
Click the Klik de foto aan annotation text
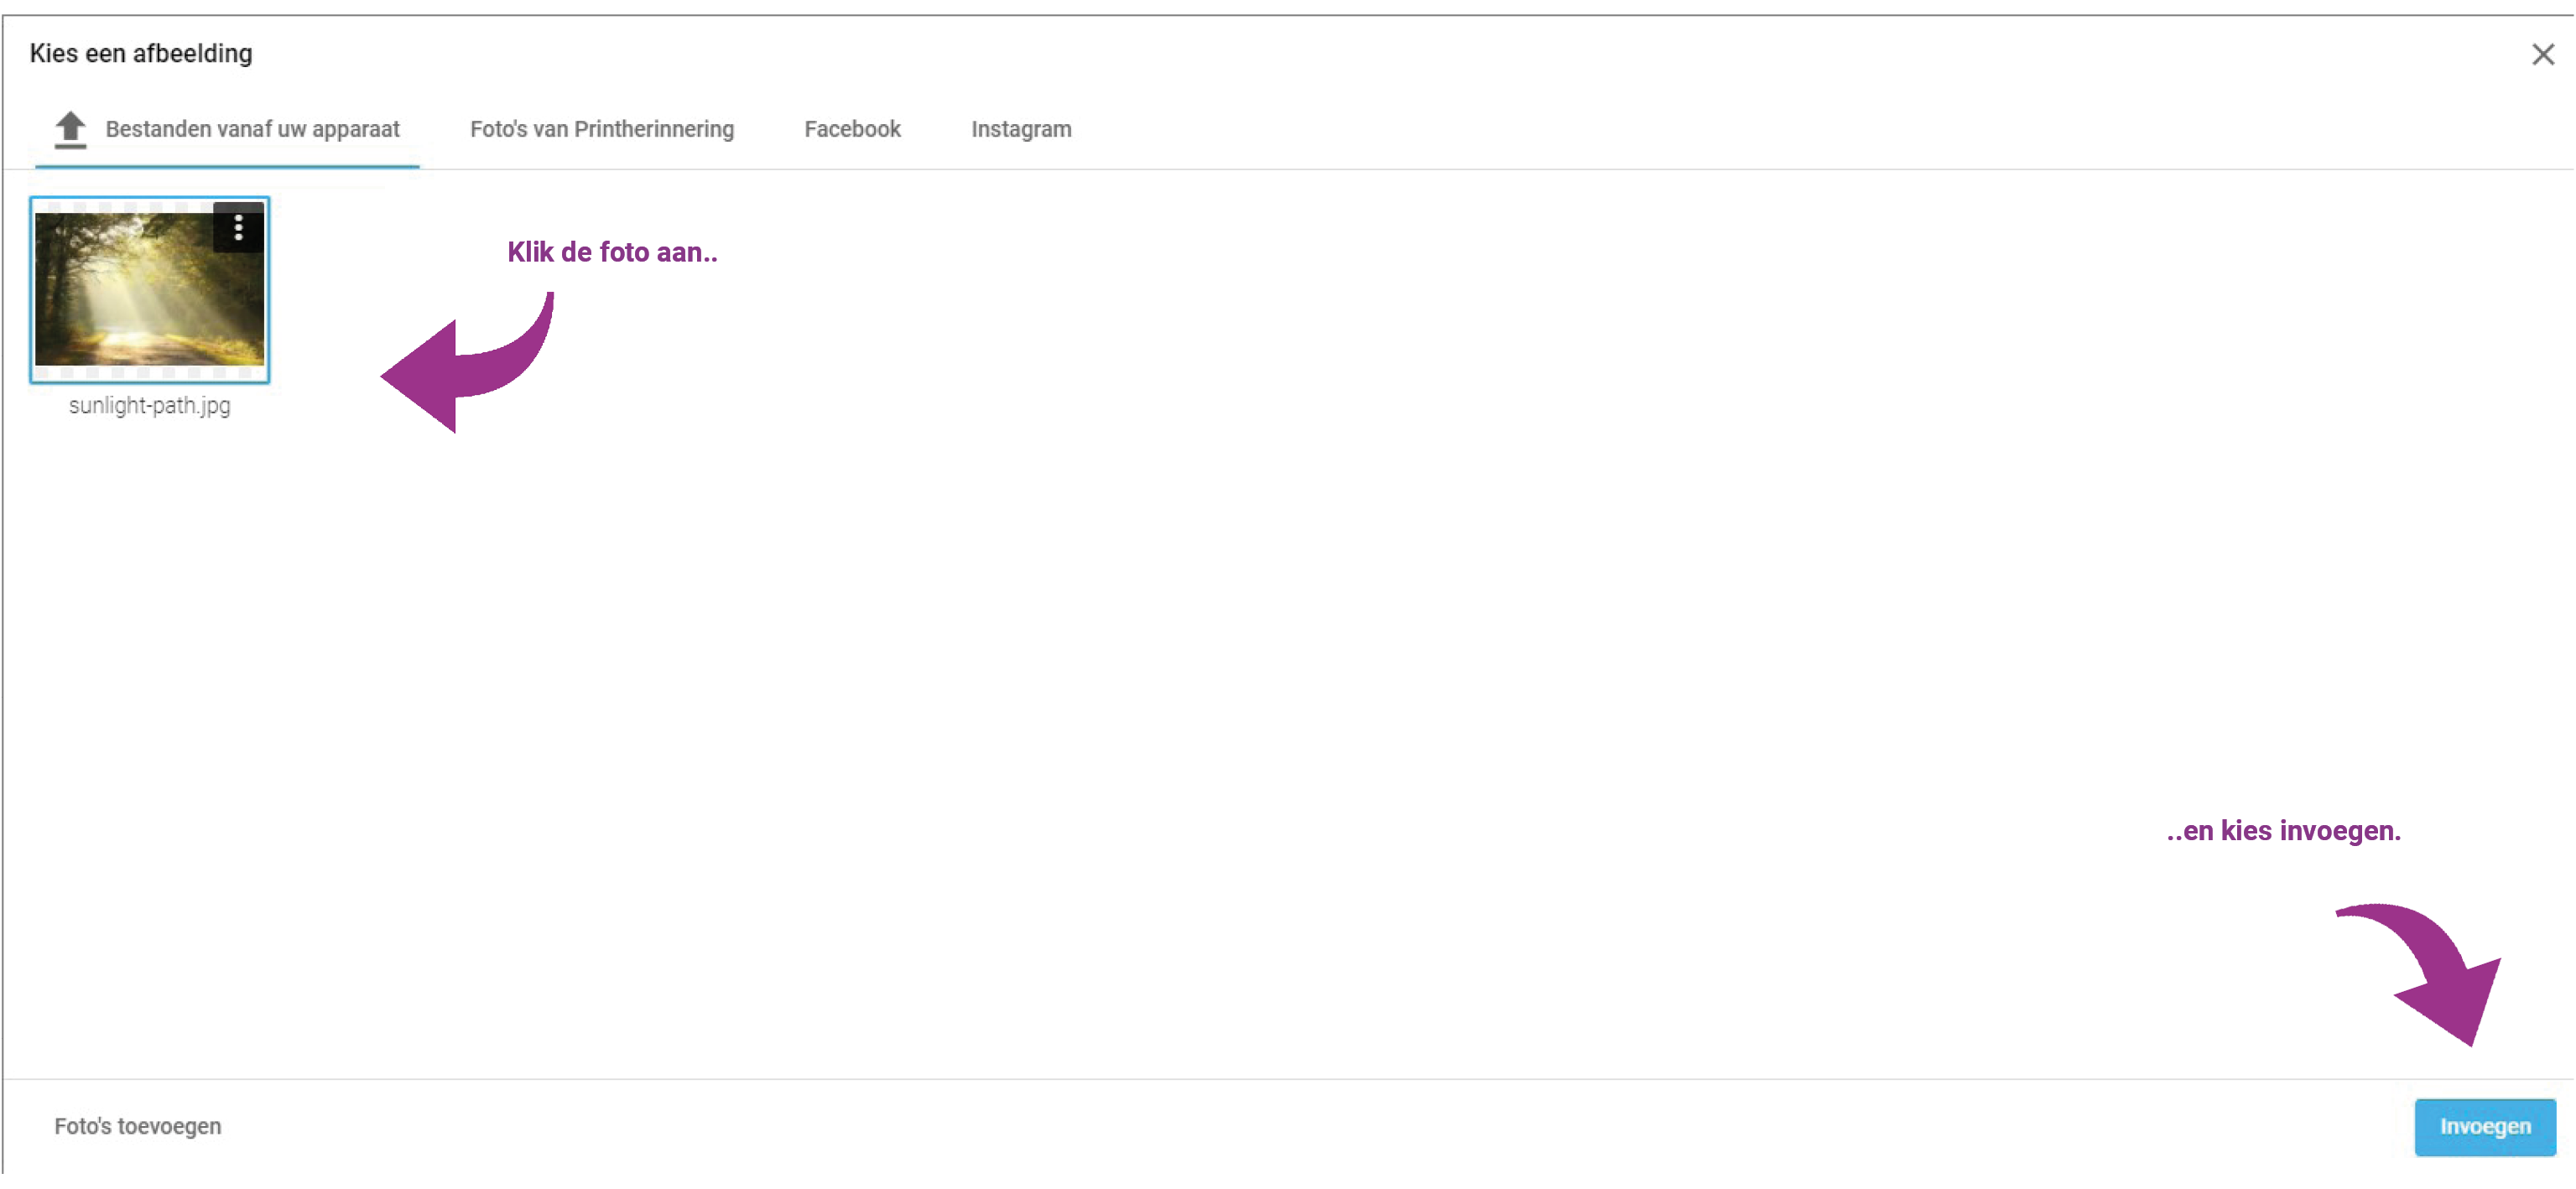click(612, 252)
